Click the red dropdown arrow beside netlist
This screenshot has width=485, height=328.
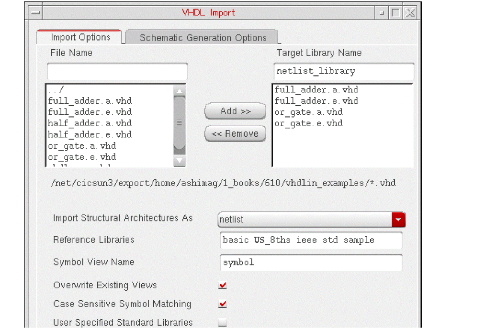pos(398,219)
